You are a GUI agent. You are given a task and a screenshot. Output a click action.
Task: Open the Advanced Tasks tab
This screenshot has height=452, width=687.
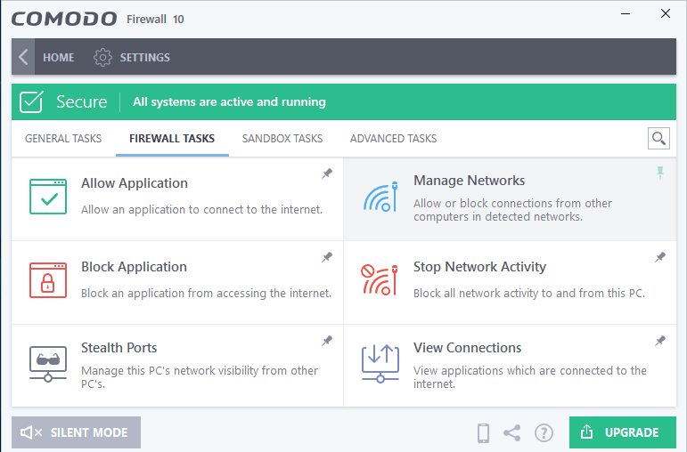(x=393, y=138)
